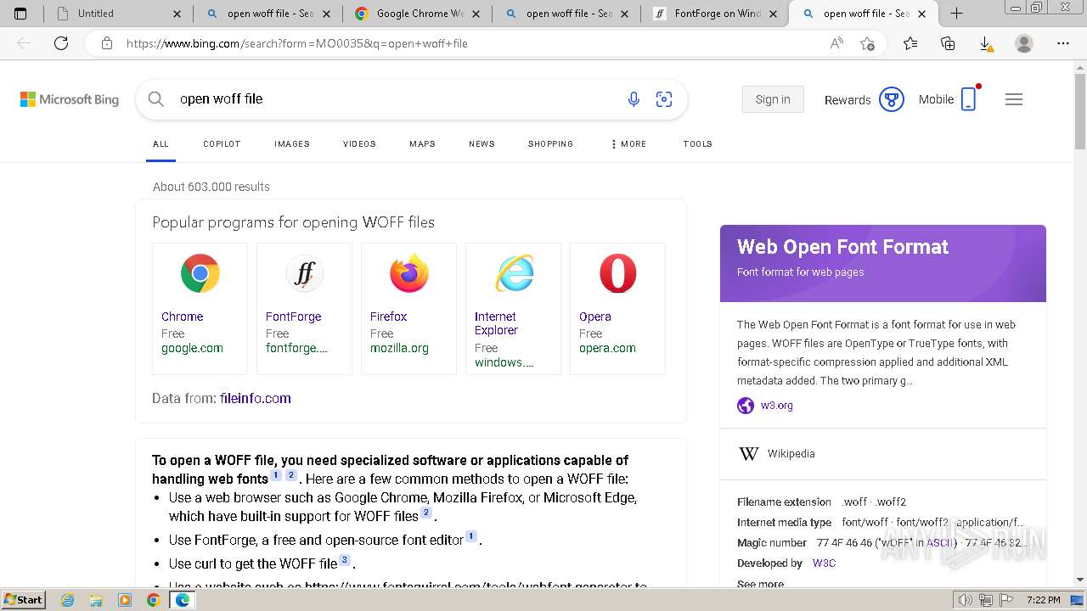Open a new browser tab
Screen dimensions: 1087x611
pyautogui.click(x=956, y=13)
